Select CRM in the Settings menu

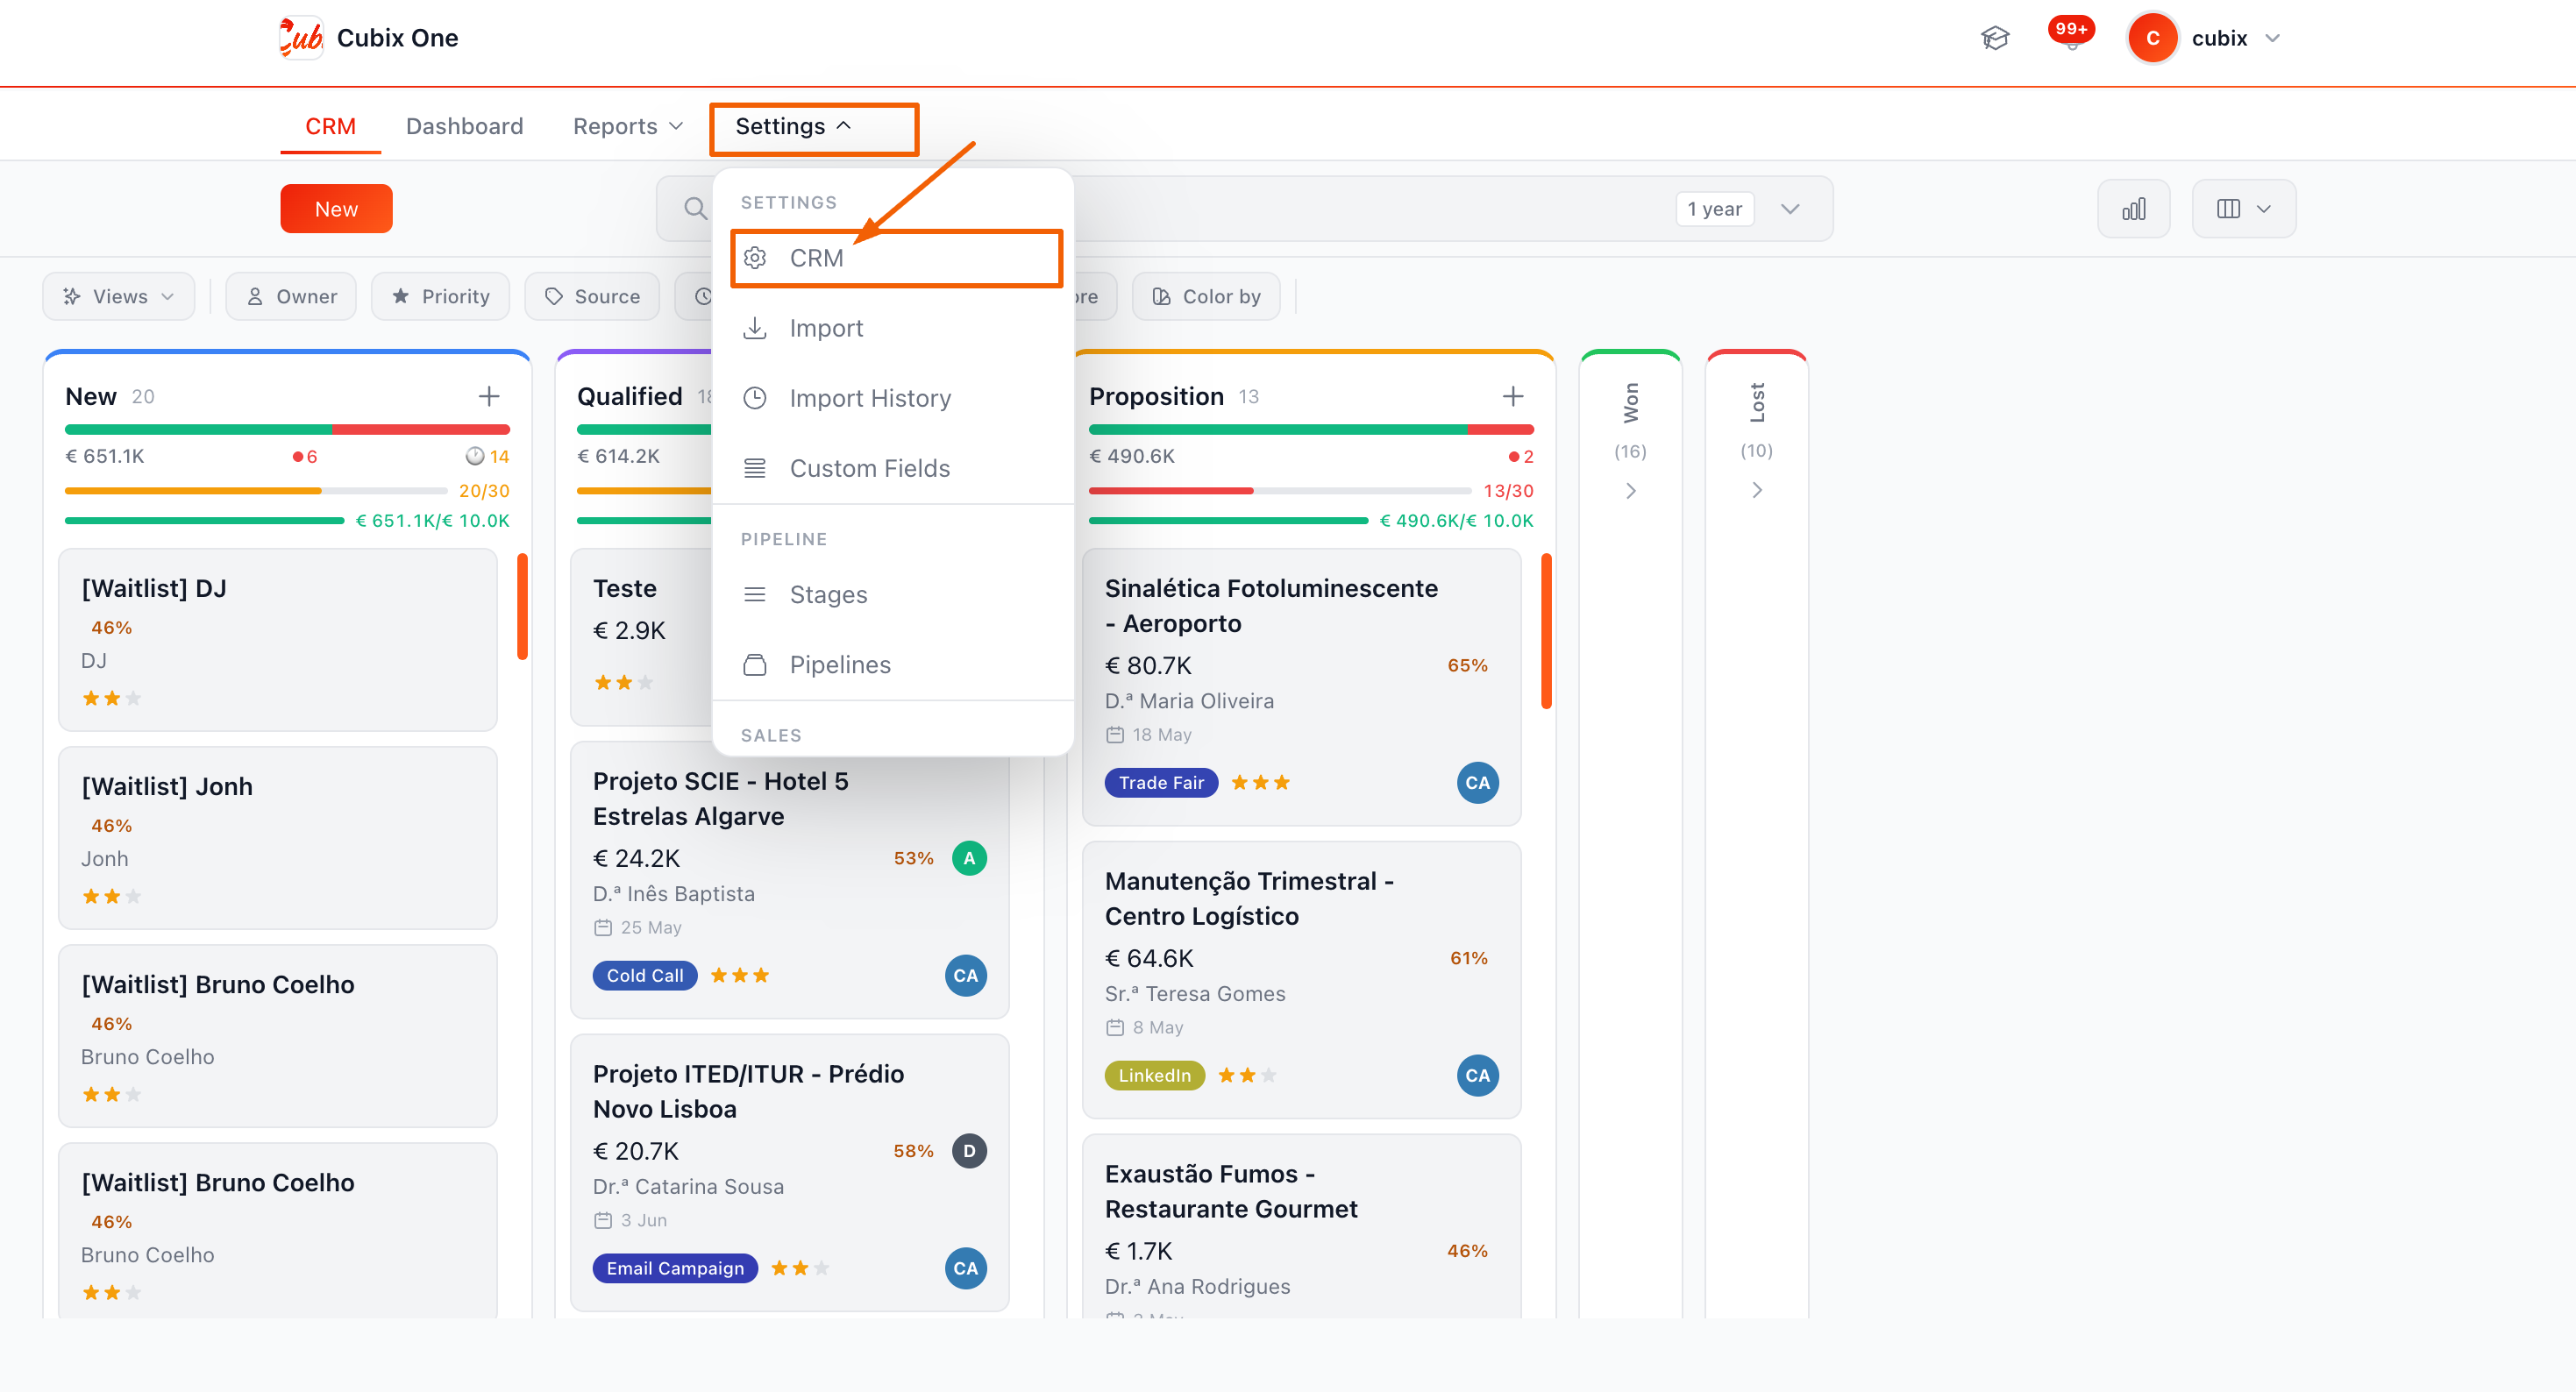[896, 258]
